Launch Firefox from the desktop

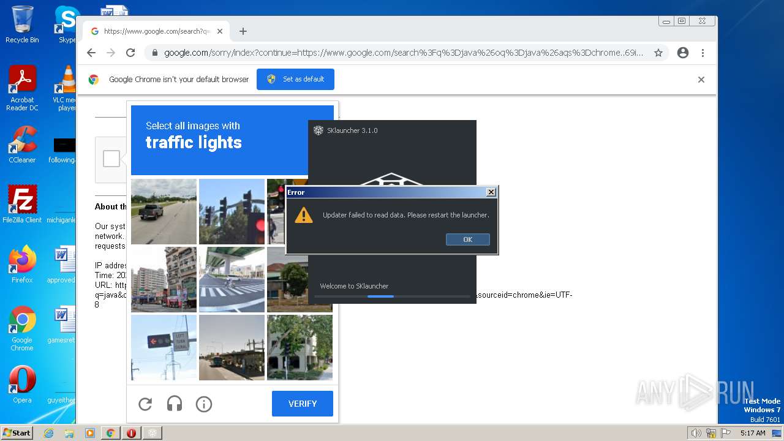tap(22, 265)
